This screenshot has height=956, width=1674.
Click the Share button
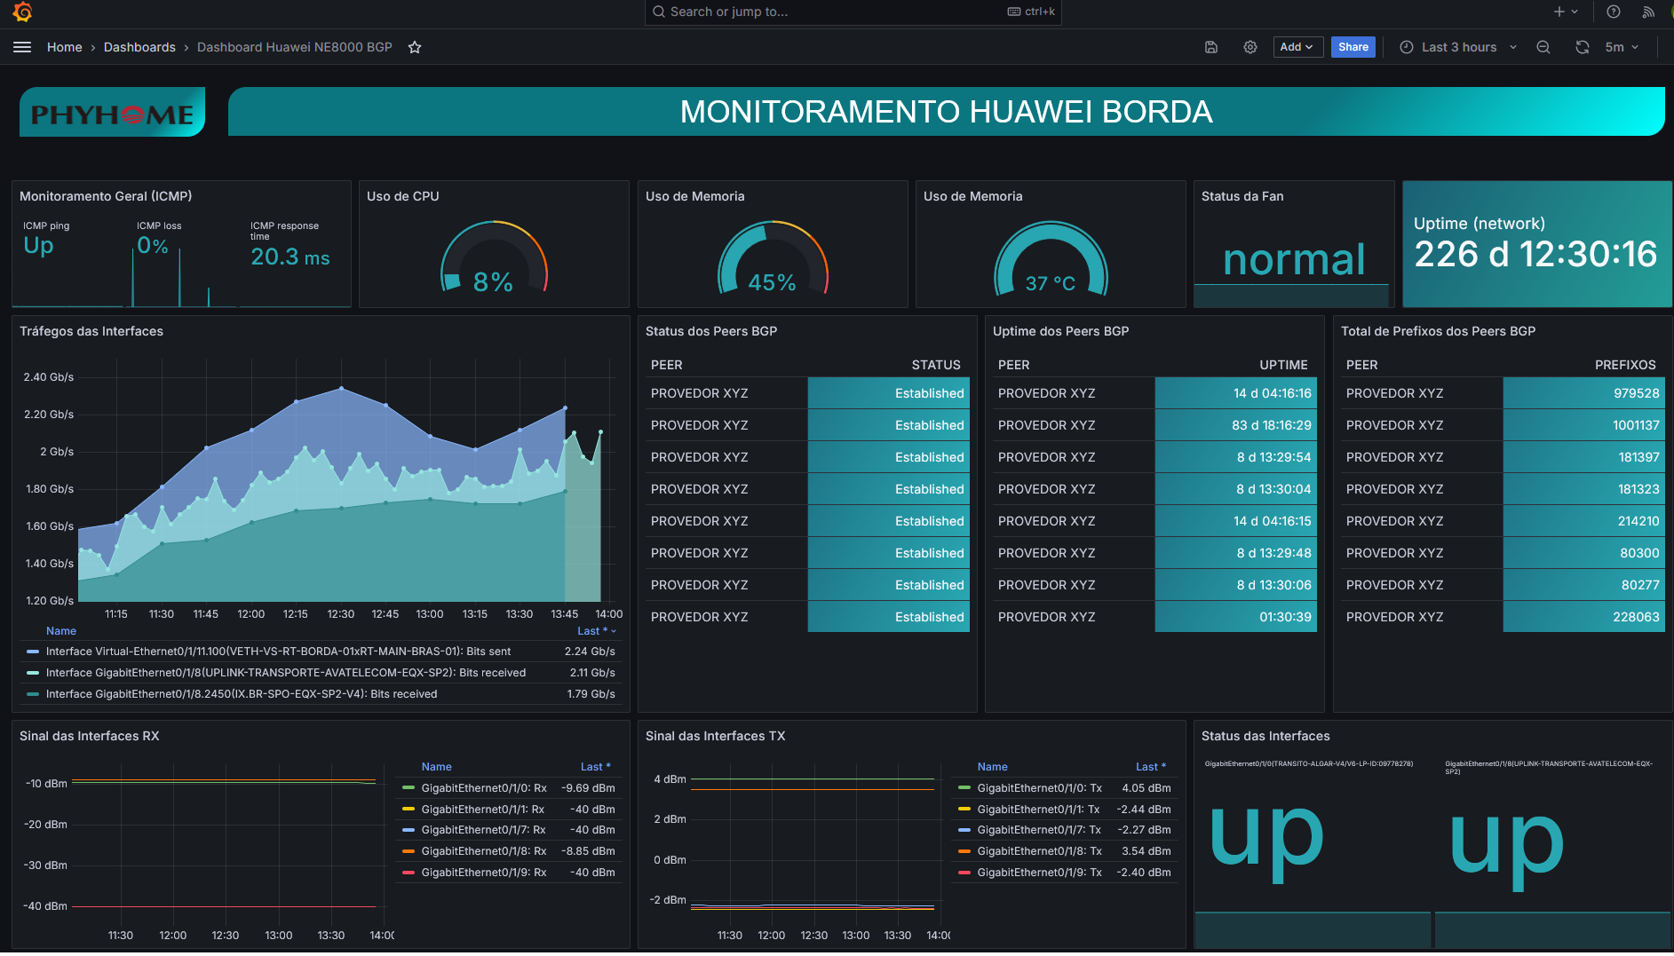tap(1353, 47)
